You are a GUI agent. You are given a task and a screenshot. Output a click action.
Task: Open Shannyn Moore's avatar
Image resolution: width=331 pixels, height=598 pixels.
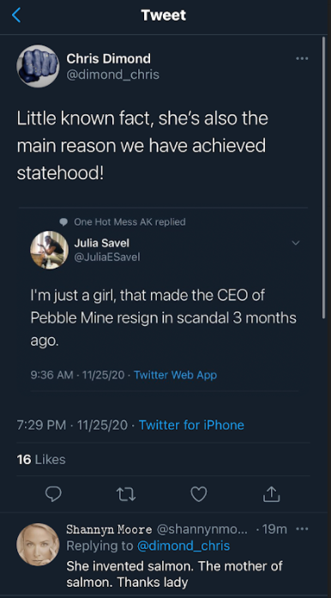(x=38, y=545)
